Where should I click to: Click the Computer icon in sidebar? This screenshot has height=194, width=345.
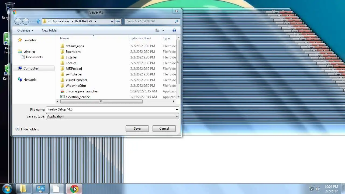coord(20,68)
